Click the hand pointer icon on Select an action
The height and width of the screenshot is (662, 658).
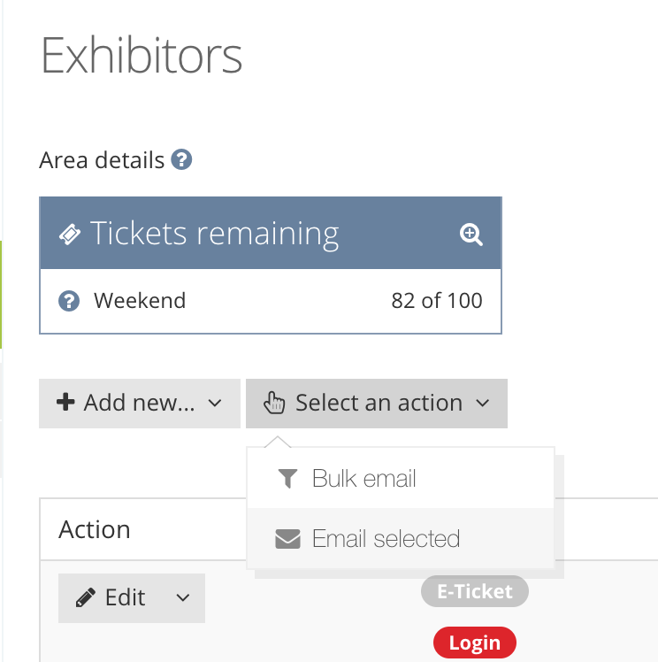tap(274, 403)
